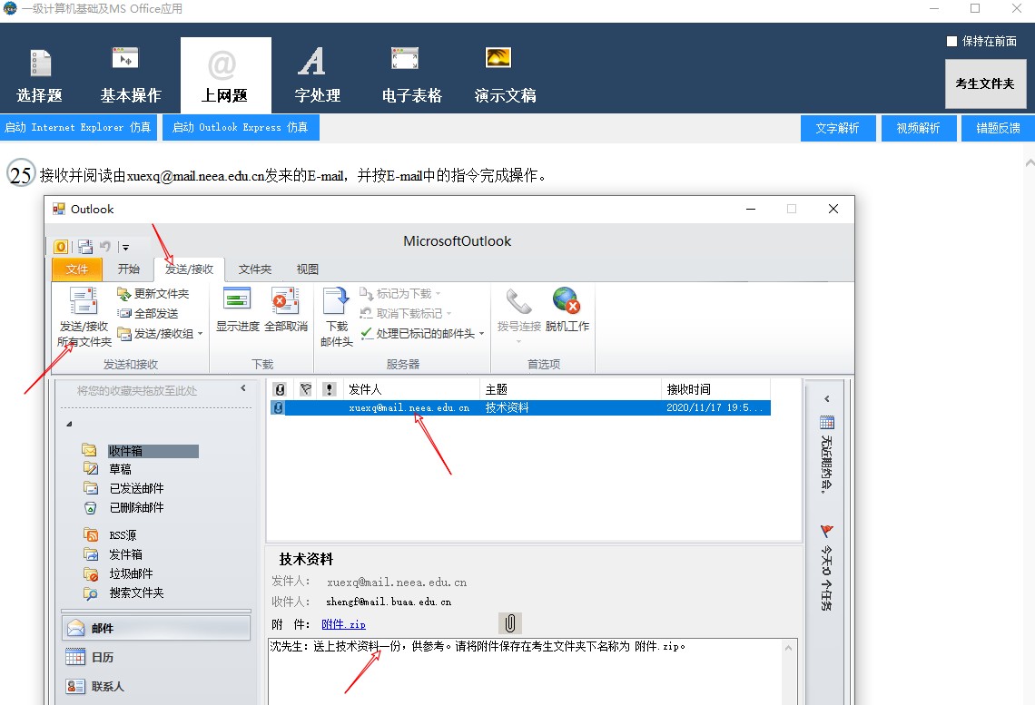The height and width of the screenshot is (705, 1035).
Task: Open 考生文件夹 button
Action: coord(985,83)
